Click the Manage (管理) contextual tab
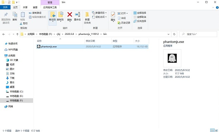Viewport: 219px width, 132px height. (50, 3)
